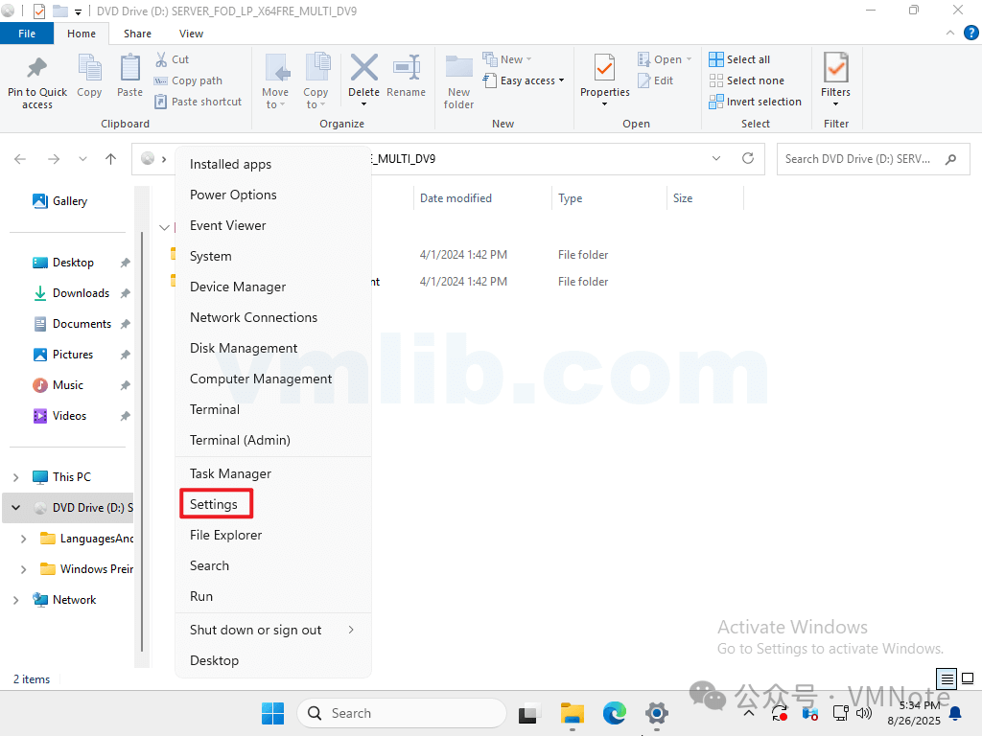The width and height of the screenshot is (982, 736).
Task: Collapse the DVD Drive (D:) tree node
Action: [16, 508]
